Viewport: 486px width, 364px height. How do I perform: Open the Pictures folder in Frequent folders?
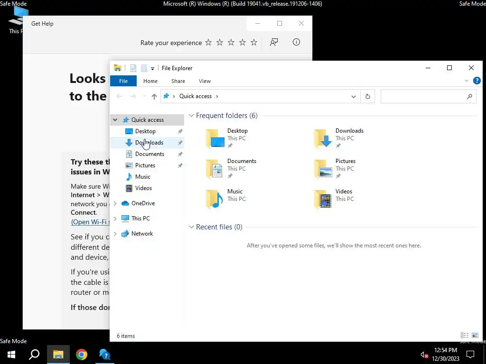coord(335,168)
